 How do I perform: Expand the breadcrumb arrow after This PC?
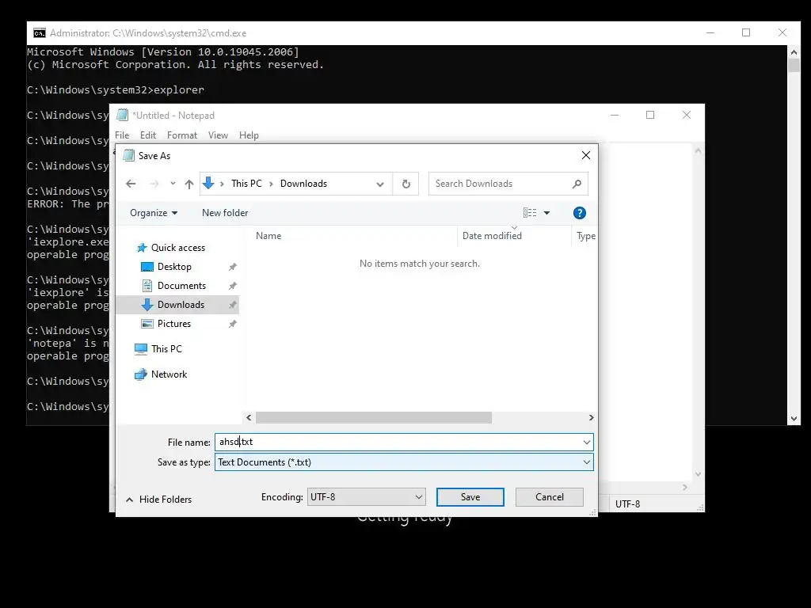coord(271,184)
